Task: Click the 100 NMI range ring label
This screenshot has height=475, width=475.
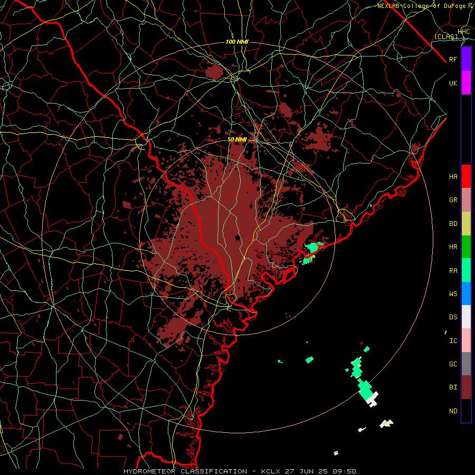Action: [237, 42]
